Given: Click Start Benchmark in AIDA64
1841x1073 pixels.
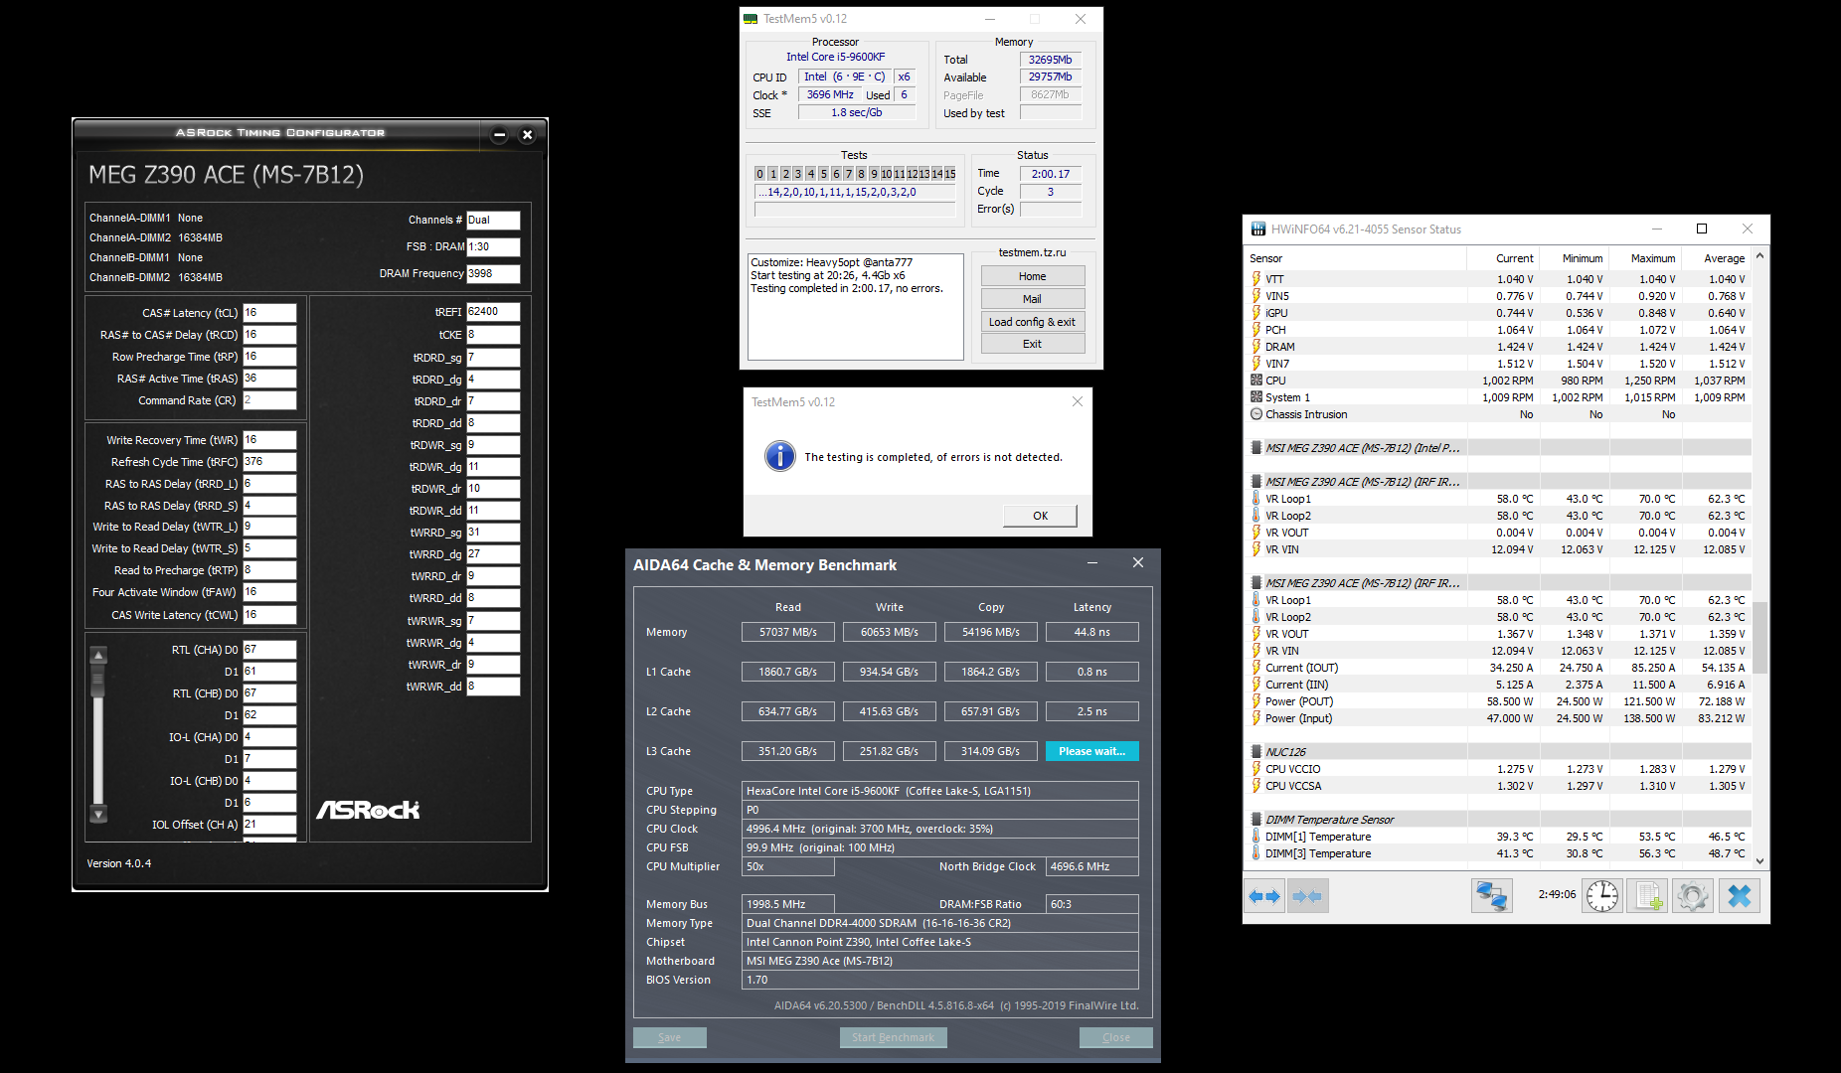Looking at the screenshot, I should [x=894, y=1037].
